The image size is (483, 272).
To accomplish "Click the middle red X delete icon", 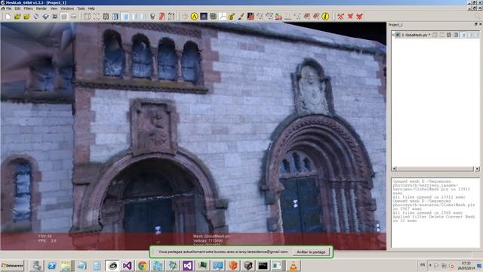I will point(350,17).
